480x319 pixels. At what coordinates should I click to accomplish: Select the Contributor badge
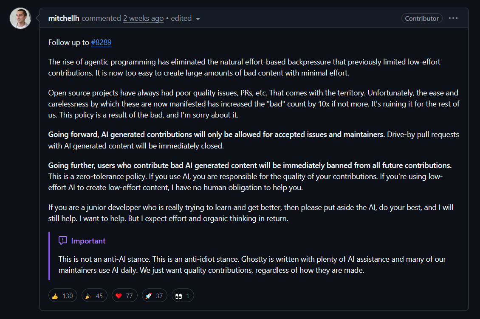tap(422, 18)
